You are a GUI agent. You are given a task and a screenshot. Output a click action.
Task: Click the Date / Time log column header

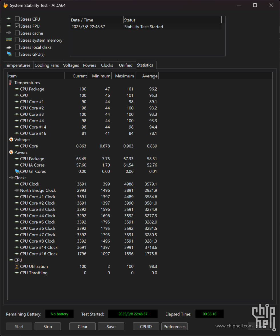point(97,20)
